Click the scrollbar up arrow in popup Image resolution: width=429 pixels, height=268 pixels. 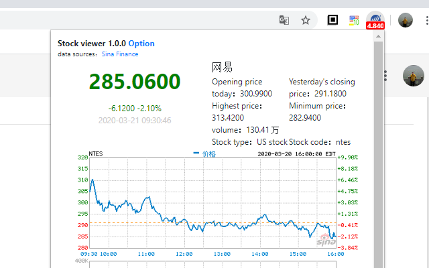point(378,36)
